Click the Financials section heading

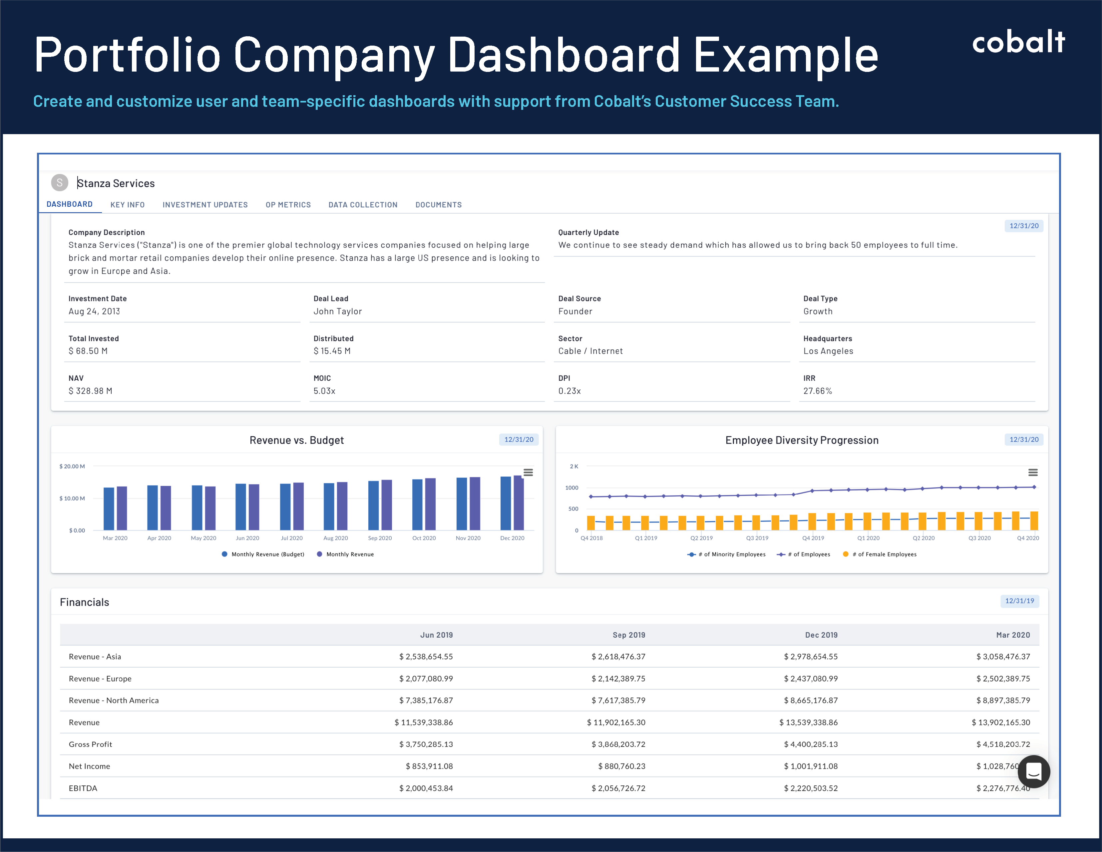click(x=84, y=602)
